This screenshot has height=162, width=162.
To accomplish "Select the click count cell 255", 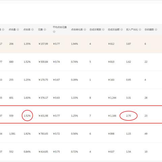I will (x=11, y=80).
